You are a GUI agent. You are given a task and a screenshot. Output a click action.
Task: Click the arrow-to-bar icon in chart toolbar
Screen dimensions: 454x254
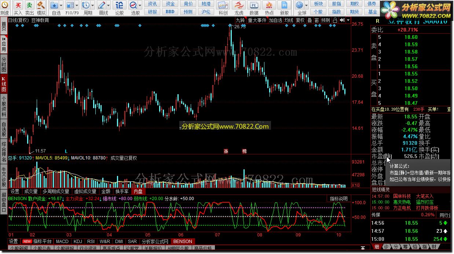coord(341,21)
